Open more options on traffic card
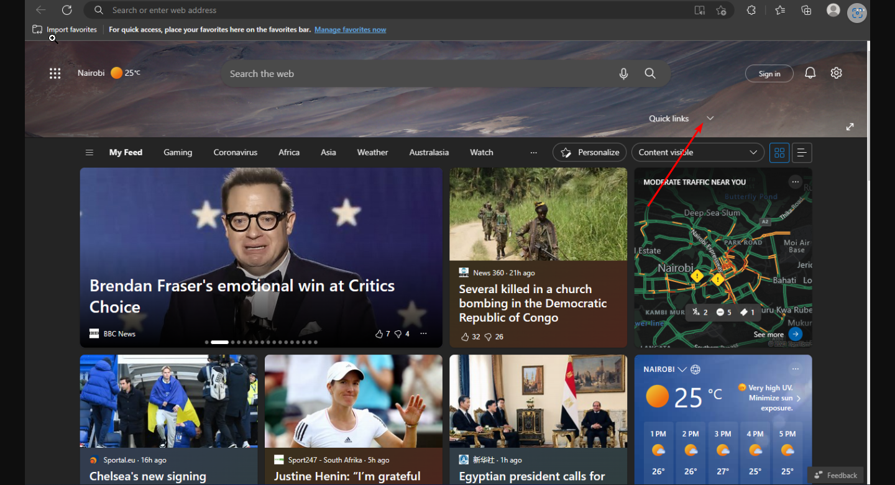Image resolution: width=895 pixels, height=485 pixels. 795,181
